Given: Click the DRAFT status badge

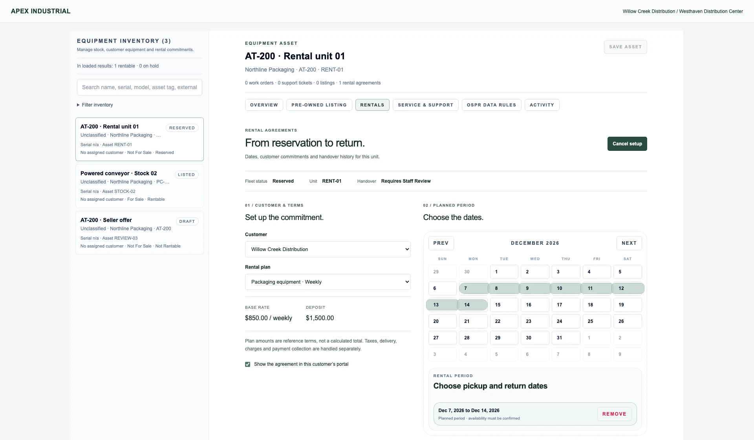Looking at the screenshot, I should point(187,222).
